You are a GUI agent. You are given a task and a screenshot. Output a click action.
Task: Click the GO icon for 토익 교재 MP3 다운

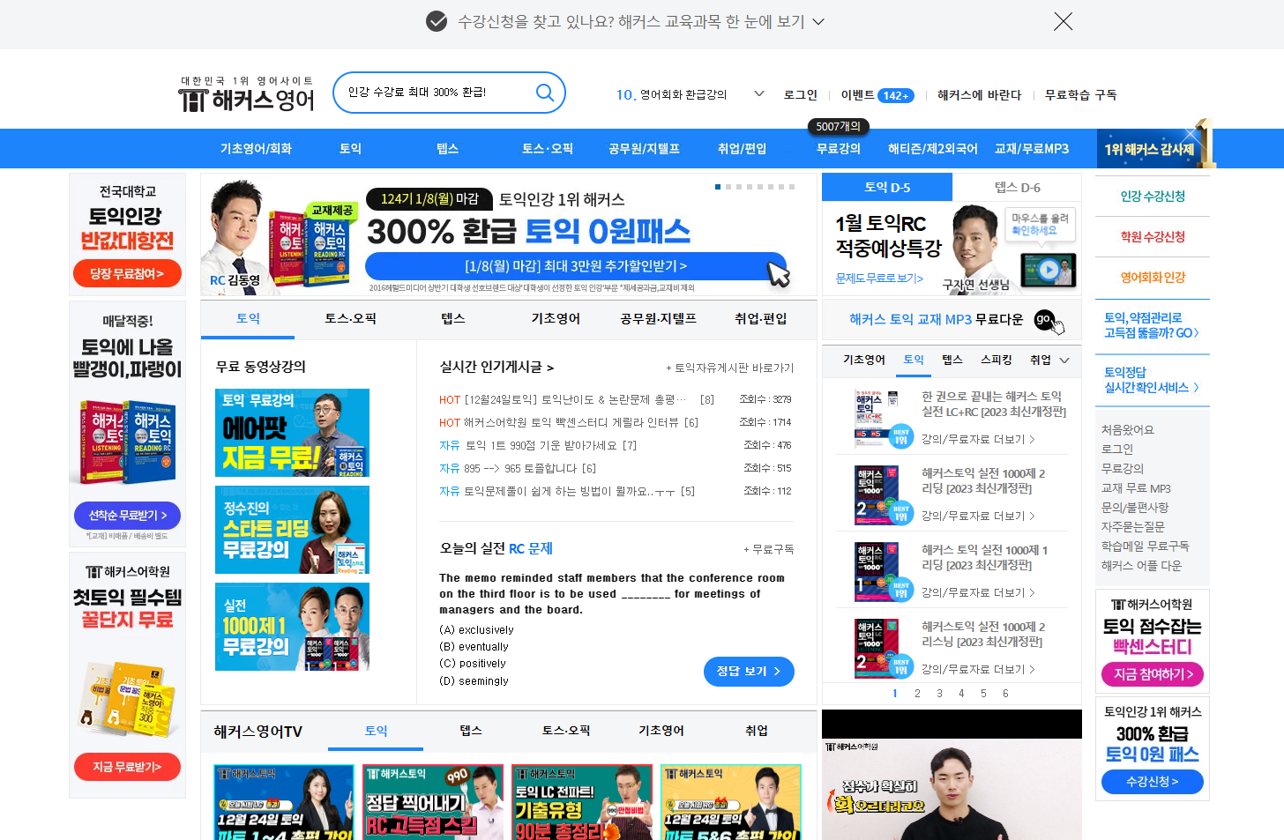[1043, 319]
